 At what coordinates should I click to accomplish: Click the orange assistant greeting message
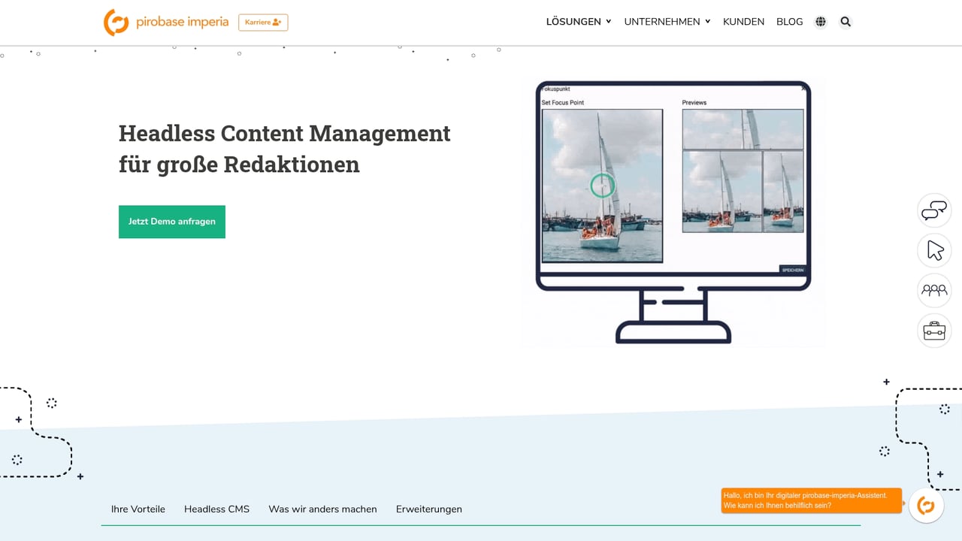[811, 500]
